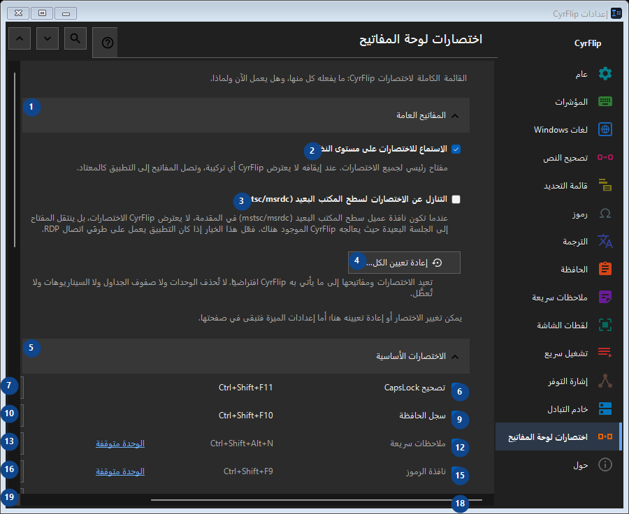Screen dimensions: 629x514
Task: Click the reset circular arrow icon
Action: [x=438, y=263]
